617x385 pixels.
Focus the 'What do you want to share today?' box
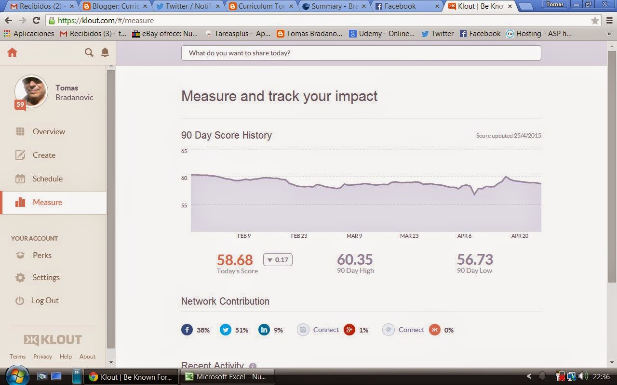[x=361, y=53]
